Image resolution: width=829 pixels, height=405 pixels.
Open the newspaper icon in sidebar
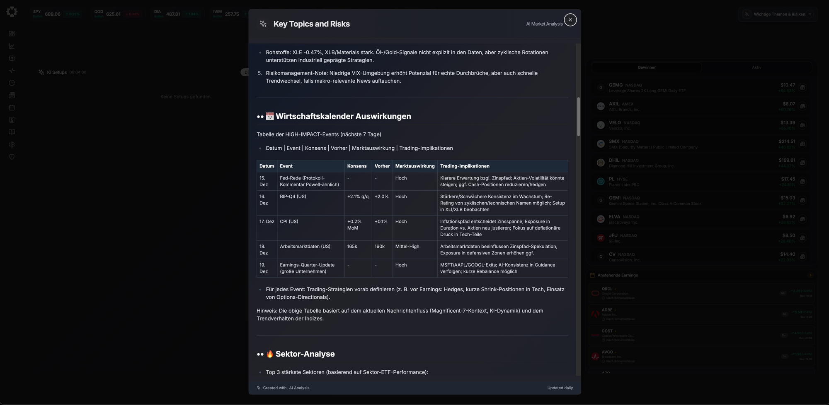(x=12, y=95)
